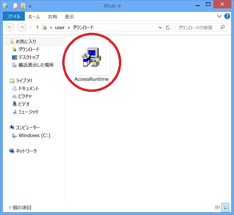
Task: Switch to details view layout icon
Action: pyautogui.click(x=218, y=208)
